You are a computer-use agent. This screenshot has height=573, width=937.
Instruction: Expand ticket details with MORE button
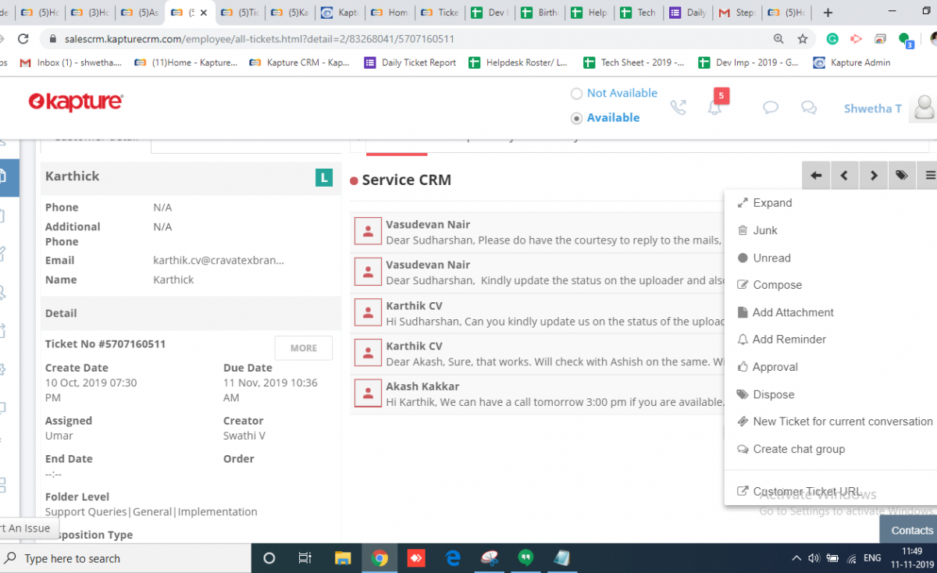(x=304, y=348)
